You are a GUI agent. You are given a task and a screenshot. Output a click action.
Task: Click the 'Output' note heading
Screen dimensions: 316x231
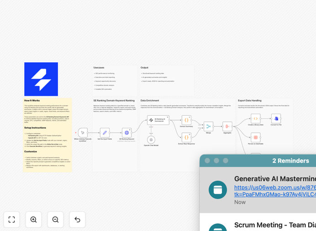click(144, 68)
